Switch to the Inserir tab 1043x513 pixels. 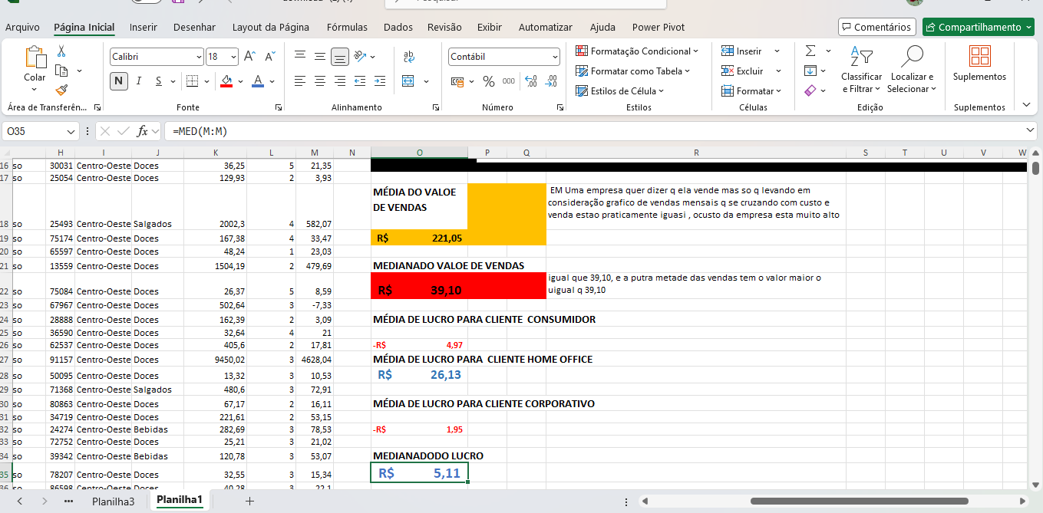(x=144, y=27)
